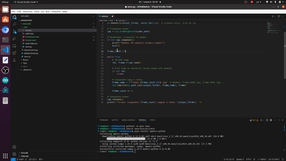Open the Visual Studio Code app menu in top bar
Viewport: 286px width, 161px height.
coord(26,2)
